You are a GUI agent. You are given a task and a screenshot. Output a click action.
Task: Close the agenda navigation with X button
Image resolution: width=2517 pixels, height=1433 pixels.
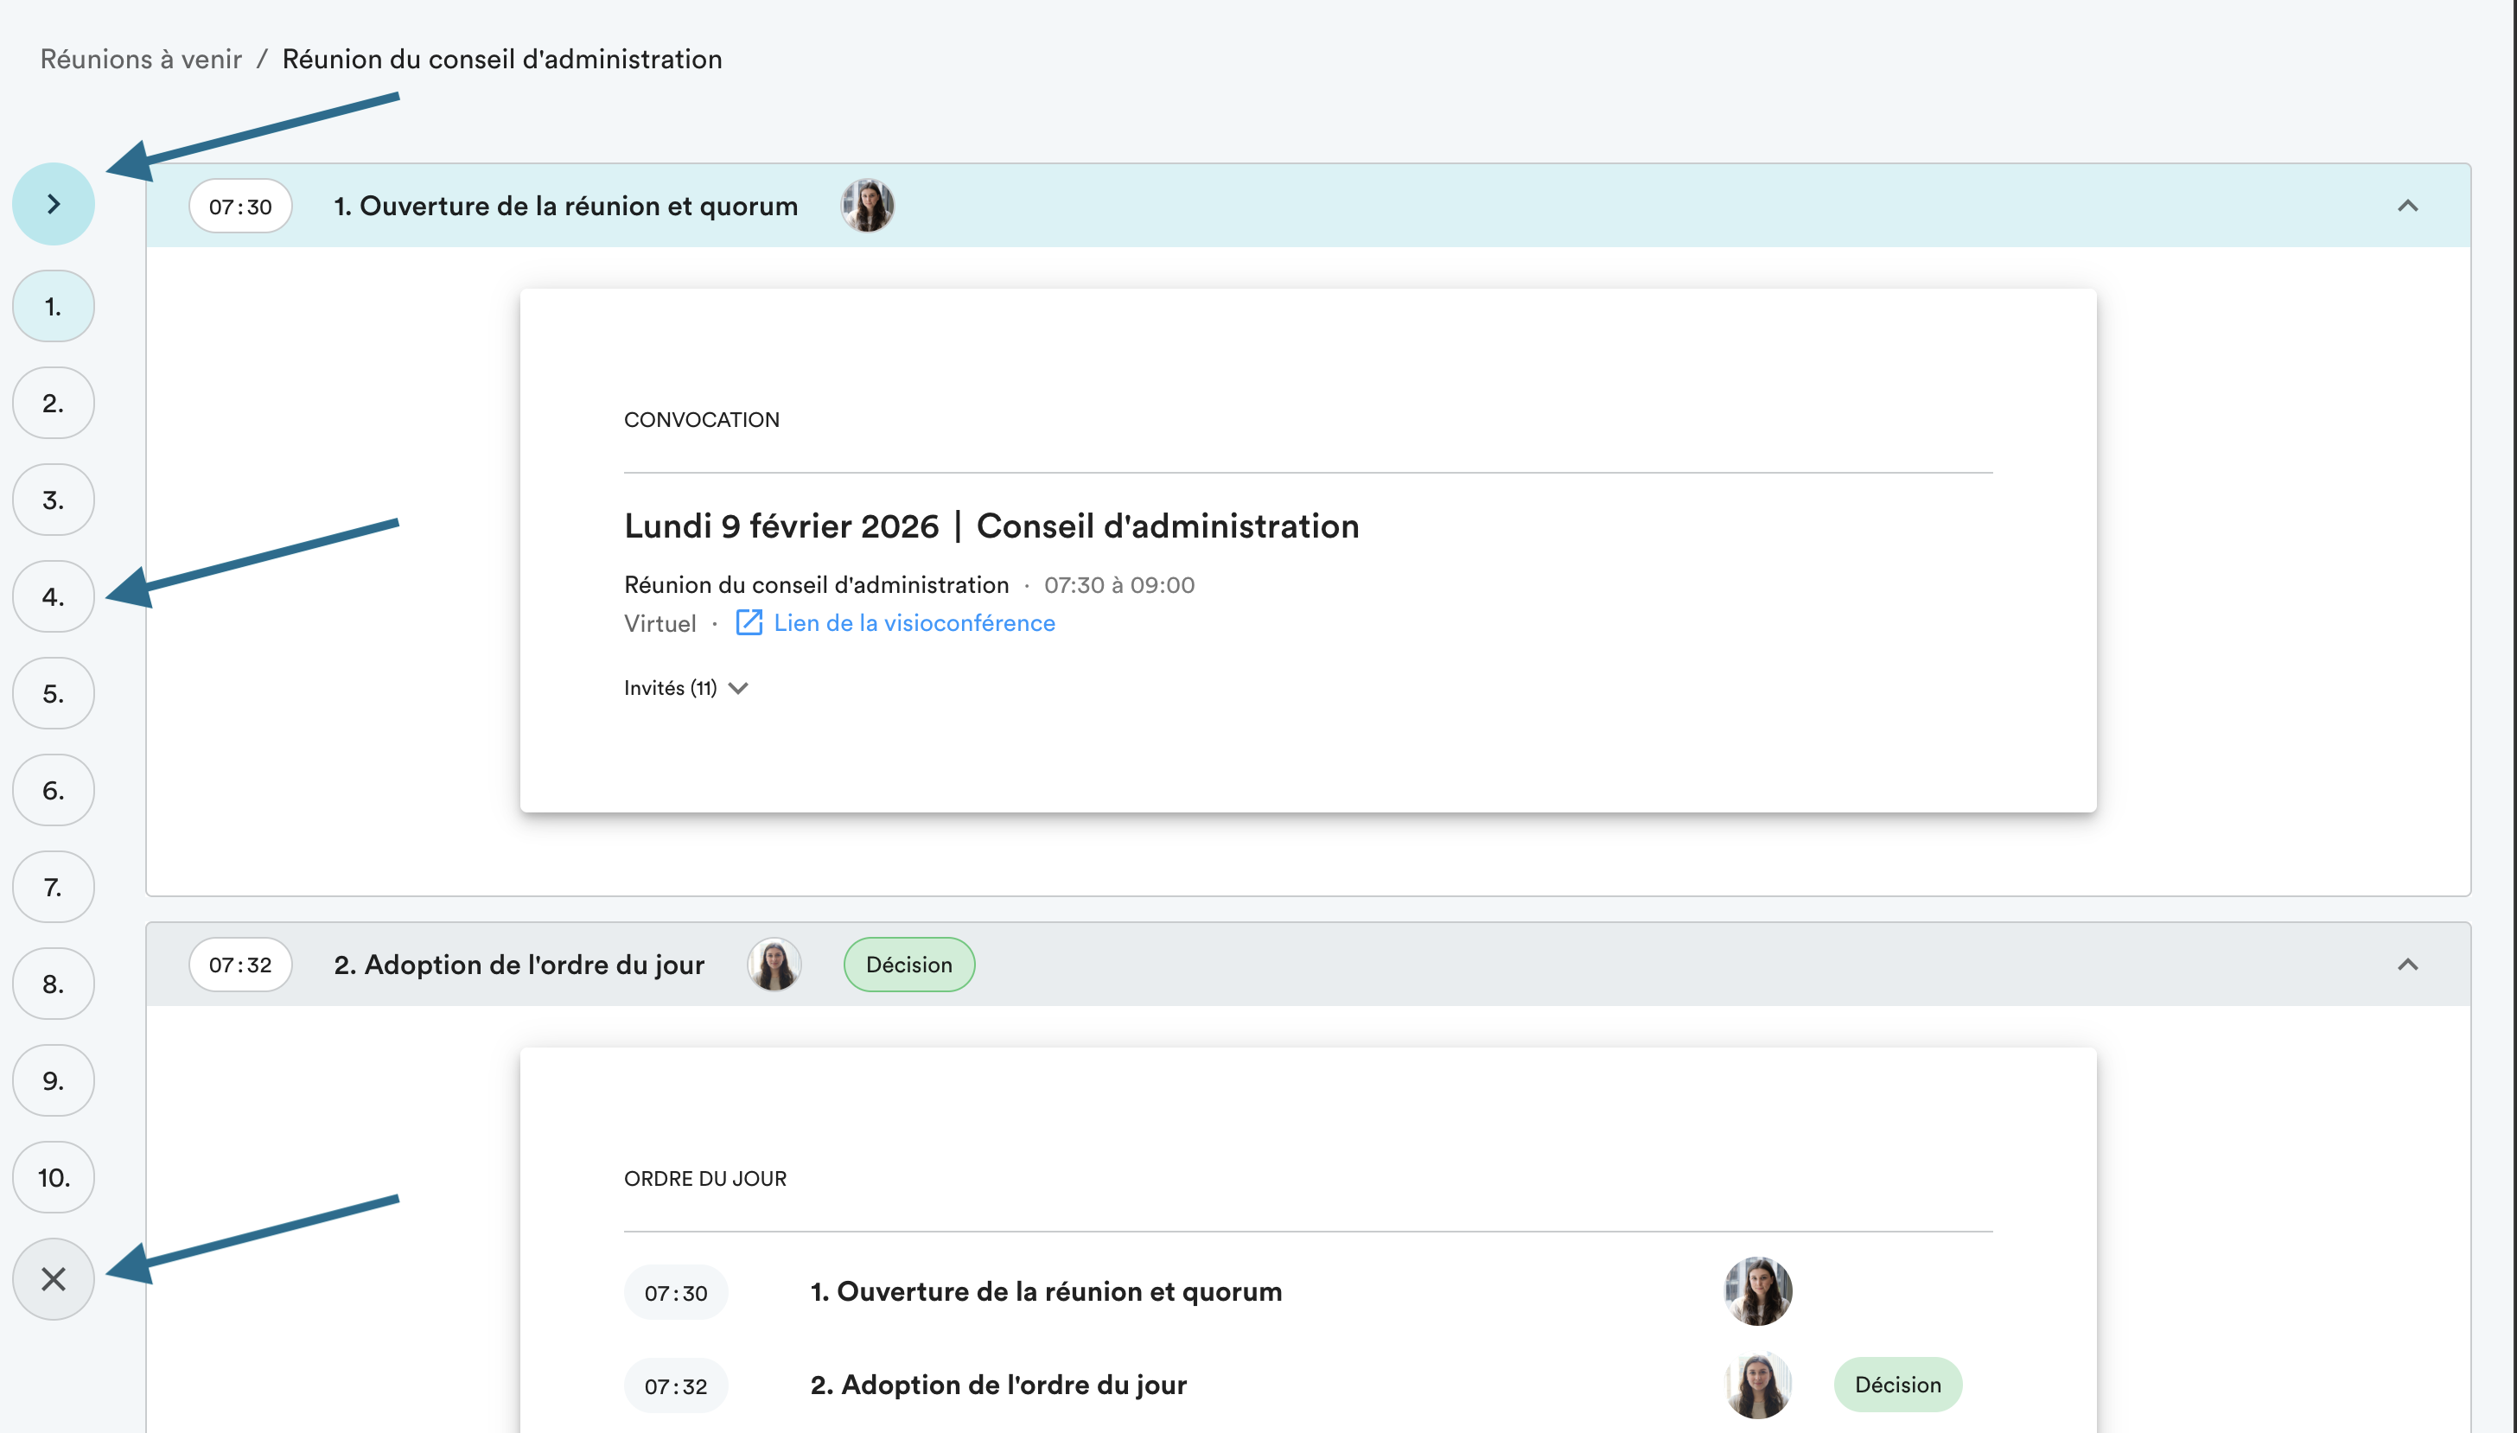53,1278
